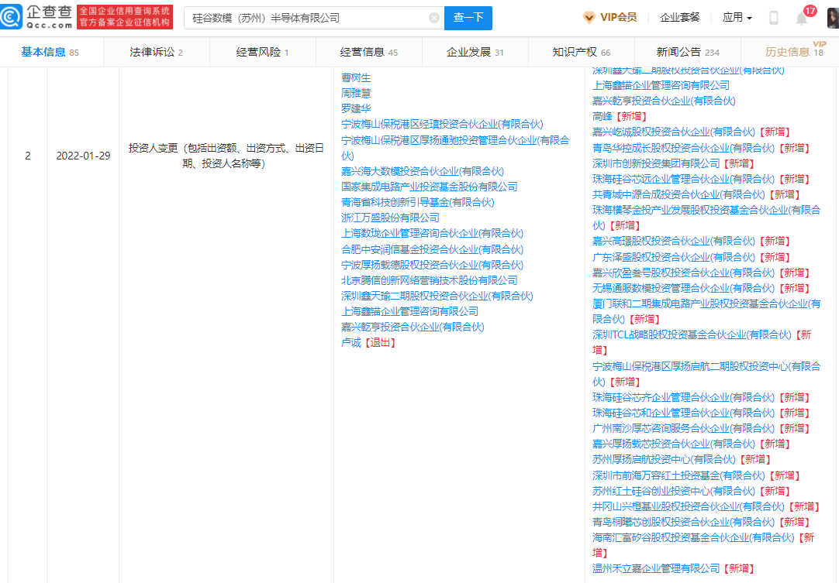Open investor 曹树生 link

point(356,78)
